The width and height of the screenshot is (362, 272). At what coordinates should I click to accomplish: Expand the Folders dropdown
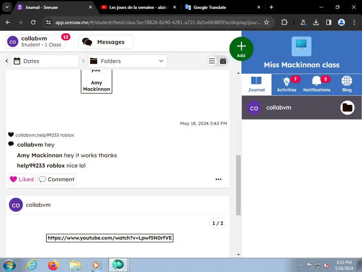[127, 61]
